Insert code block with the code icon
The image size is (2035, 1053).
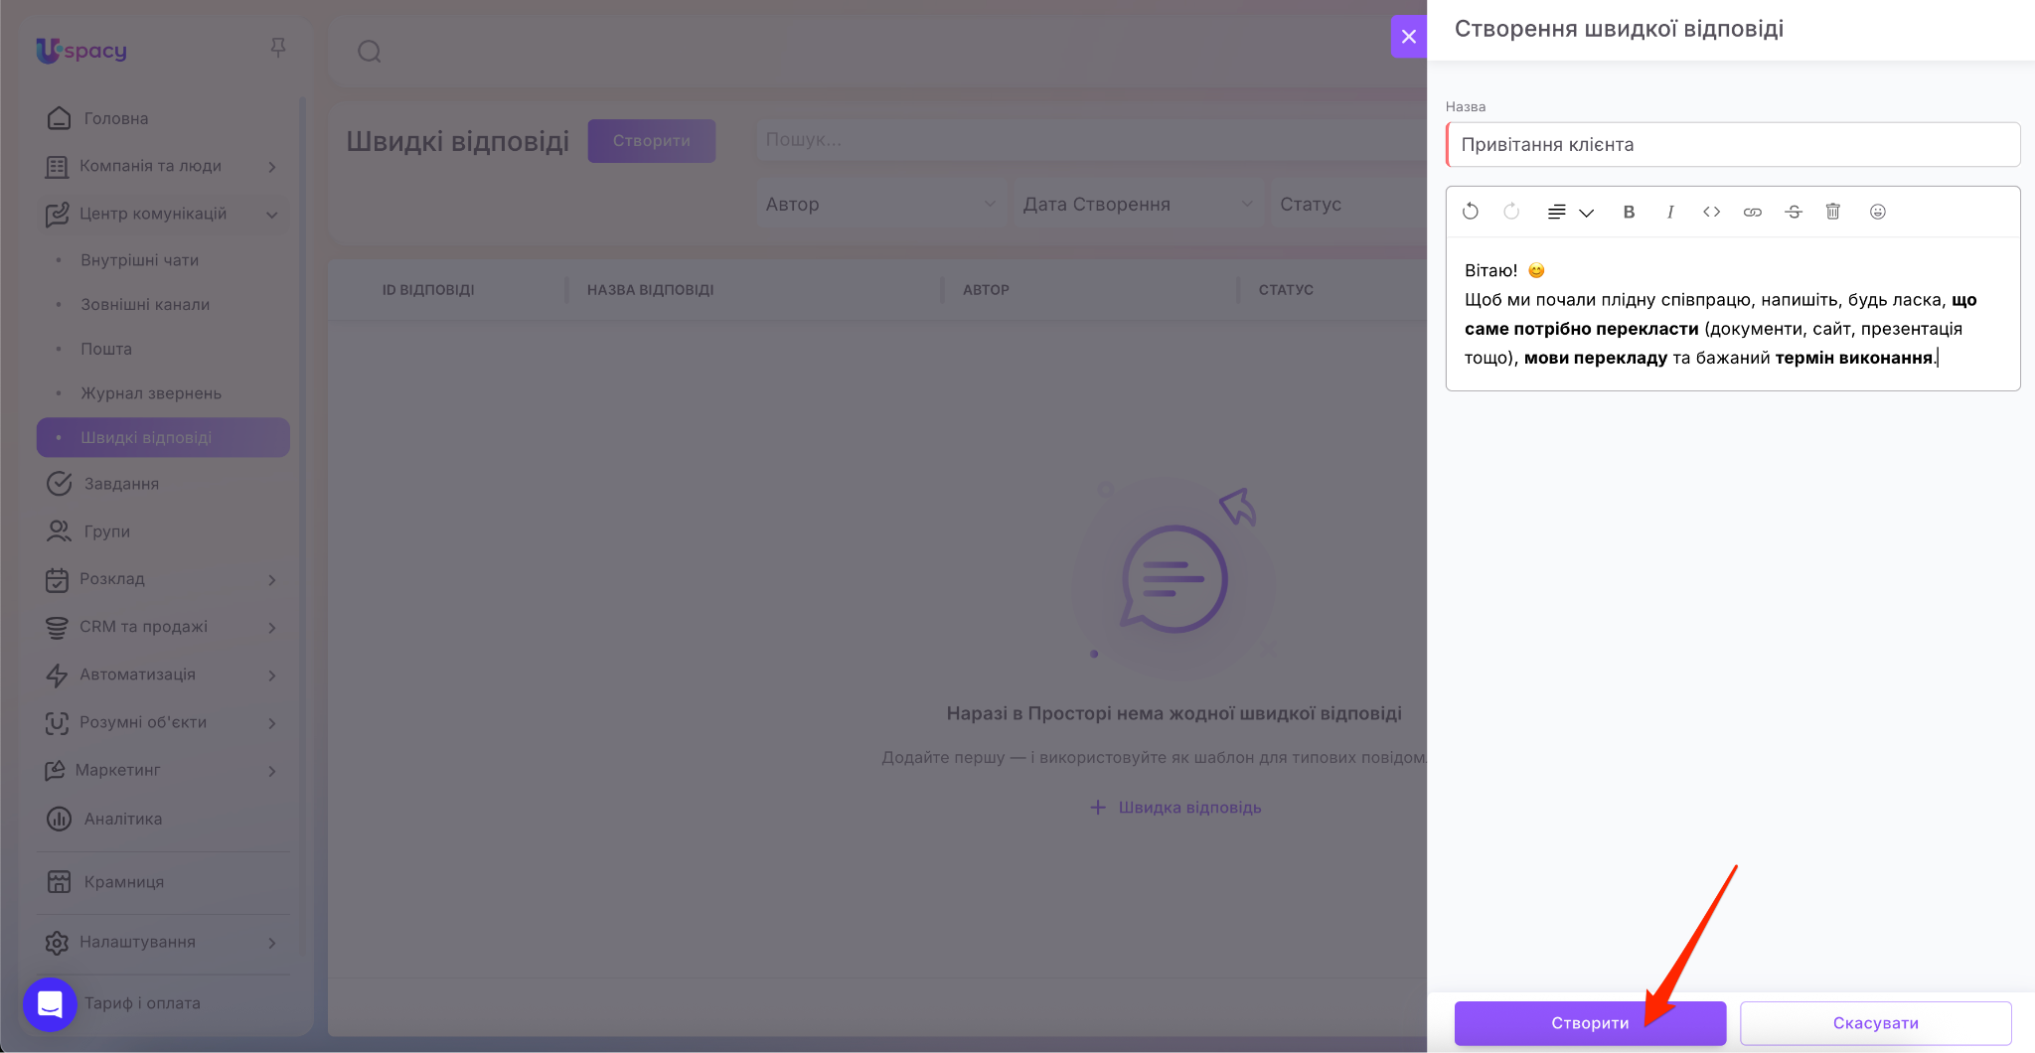pos(1711,212)
